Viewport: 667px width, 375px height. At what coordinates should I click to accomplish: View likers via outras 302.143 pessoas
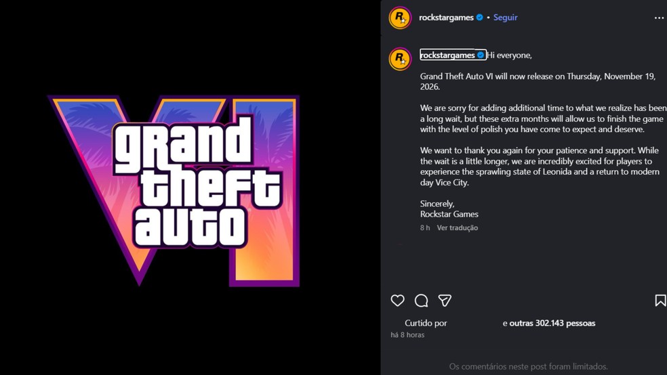[x=552, y=324]
